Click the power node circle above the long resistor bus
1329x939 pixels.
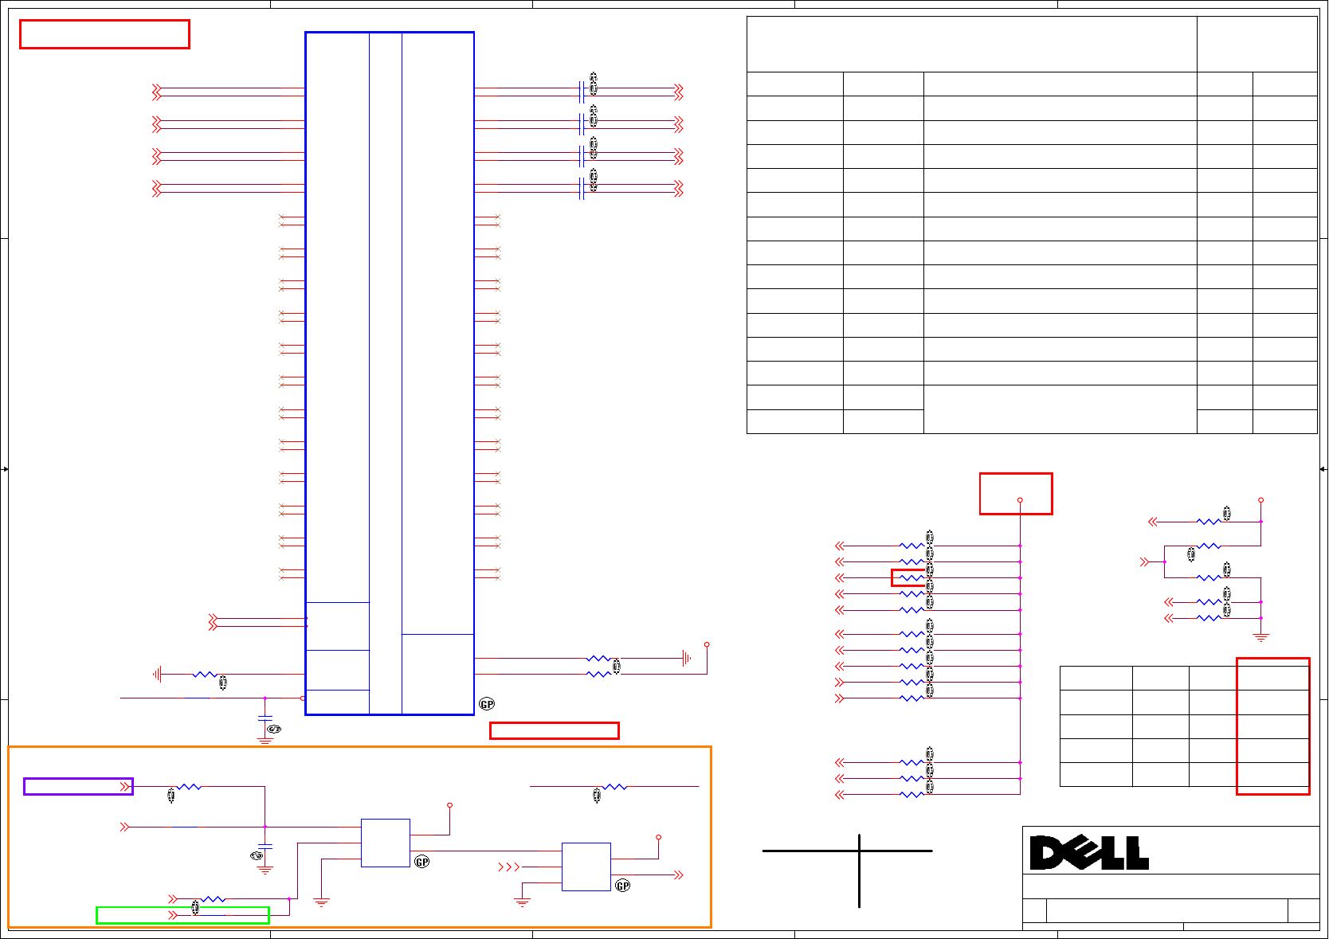pyautogui.click(x=1020, y=500)
